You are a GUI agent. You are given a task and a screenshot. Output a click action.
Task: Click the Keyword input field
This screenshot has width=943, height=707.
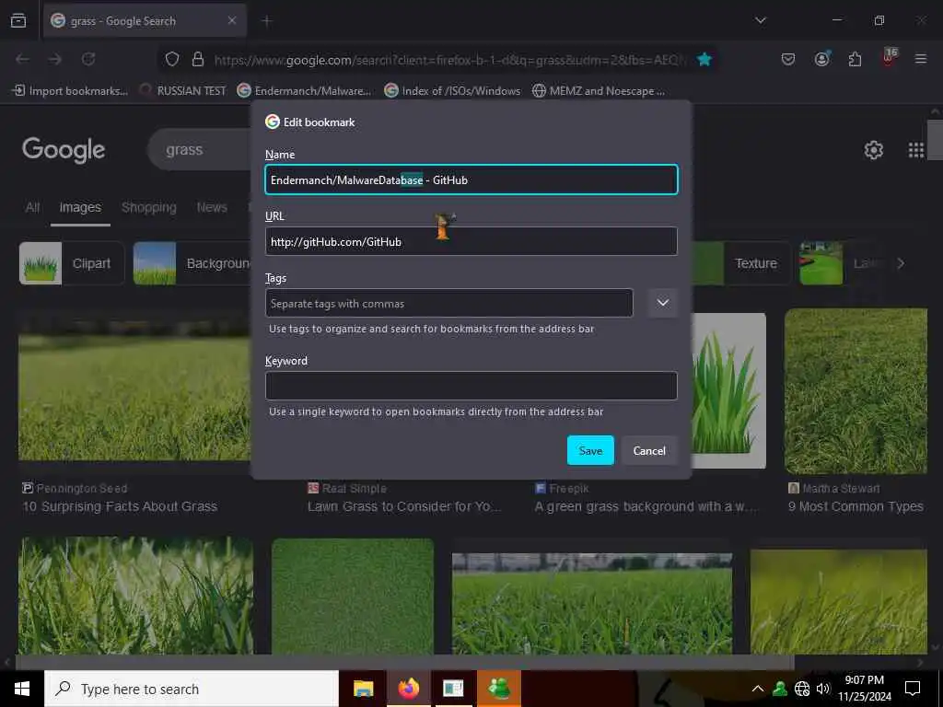pos(471,386)
